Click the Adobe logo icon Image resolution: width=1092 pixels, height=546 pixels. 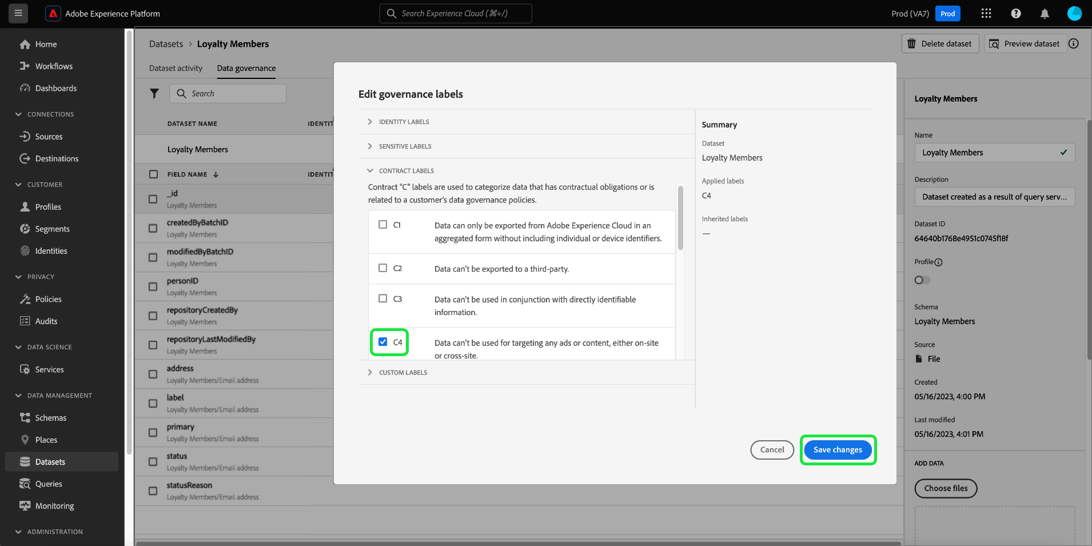click(x=53, y=14)
